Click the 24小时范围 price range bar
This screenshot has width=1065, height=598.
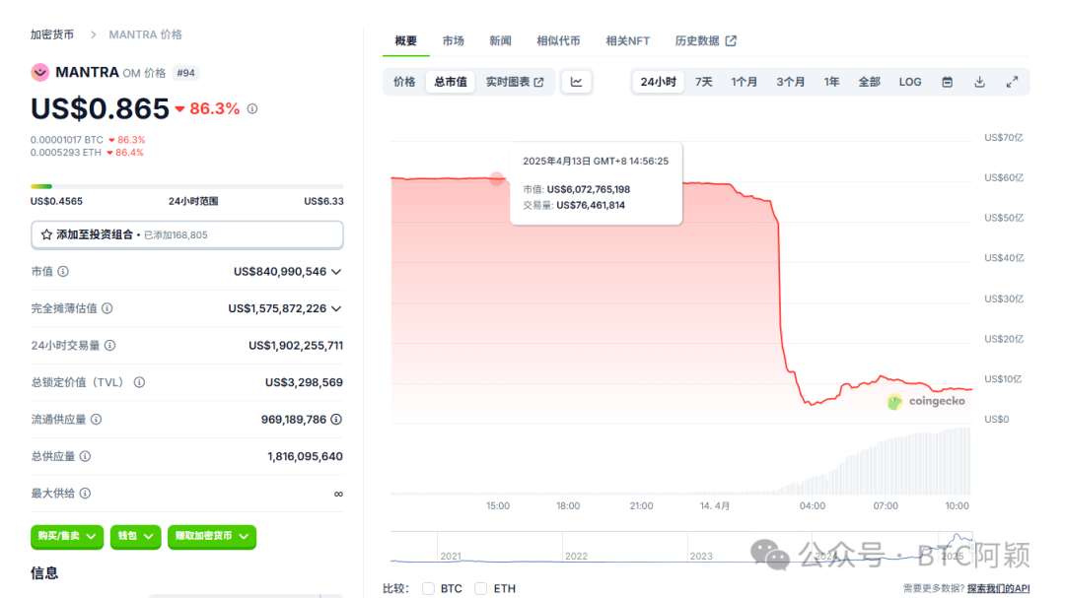pos(186,186)
